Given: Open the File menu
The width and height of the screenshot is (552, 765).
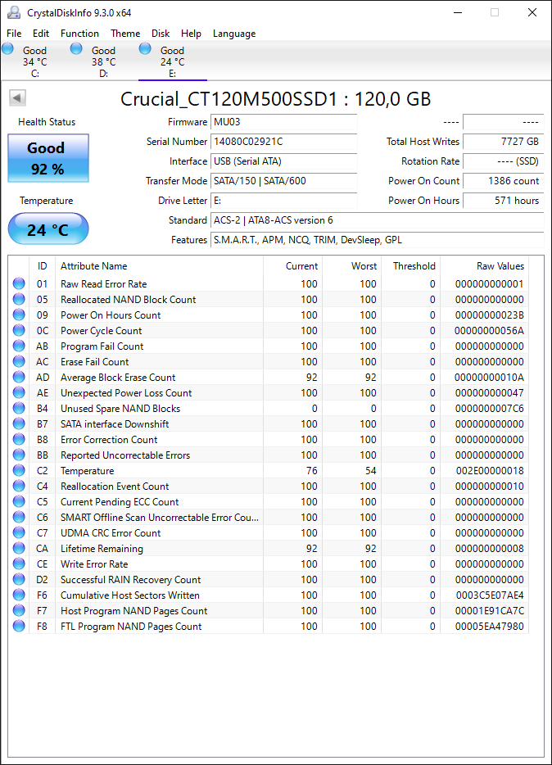Looking at the screenshot, I should pos(14,34).
